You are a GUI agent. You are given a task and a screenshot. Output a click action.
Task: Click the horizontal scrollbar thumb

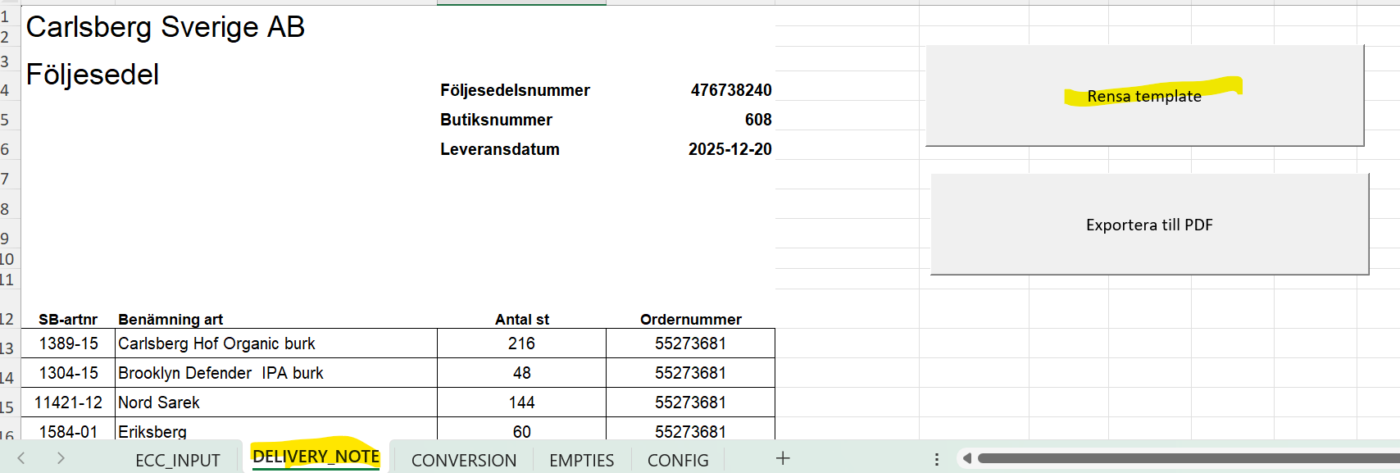[x=1187, y=458]
